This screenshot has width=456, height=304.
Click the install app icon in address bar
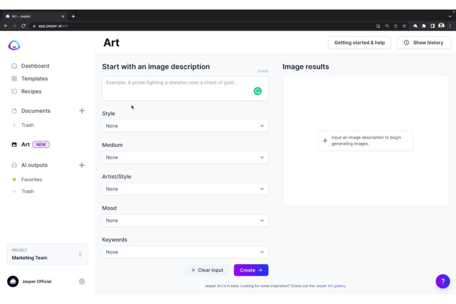378,26
